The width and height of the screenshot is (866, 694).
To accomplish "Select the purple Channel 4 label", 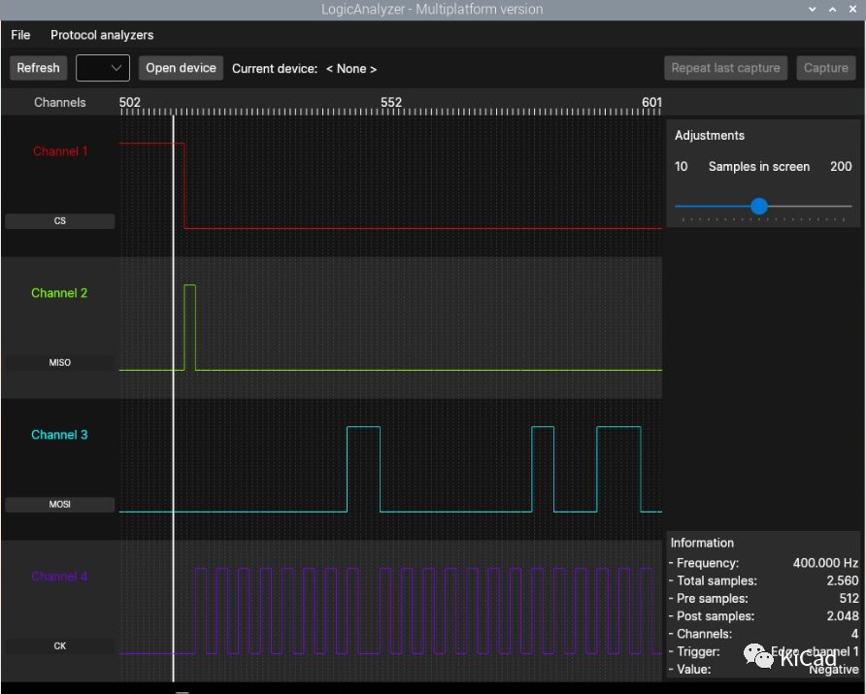I will 60,577.
